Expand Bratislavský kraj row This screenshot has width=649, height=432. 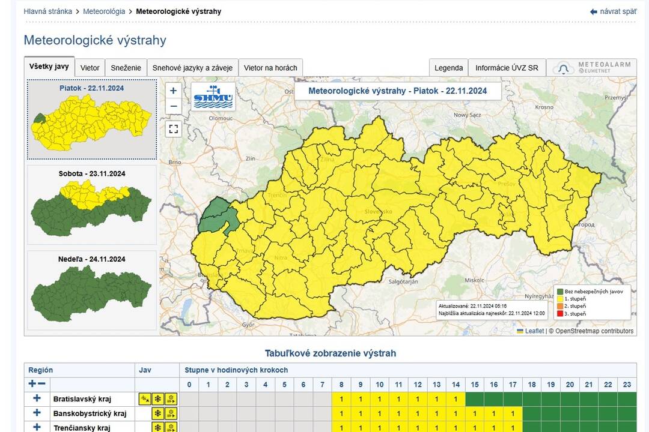37,398
